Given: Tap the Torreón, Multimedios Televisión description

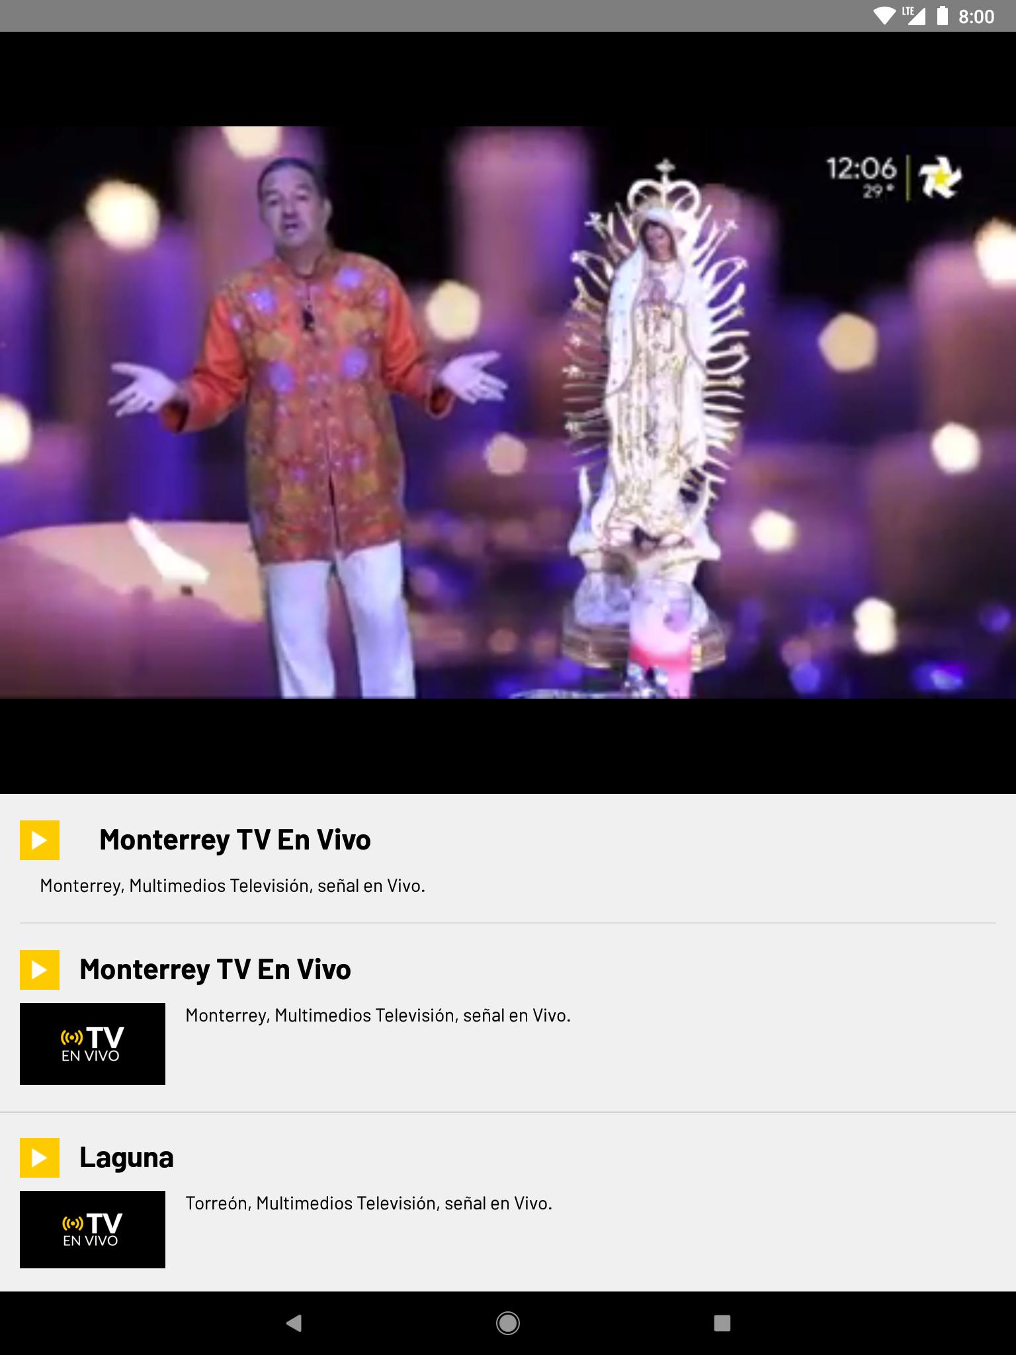Looking at the screenshot, I should (x=368, y=1203).
